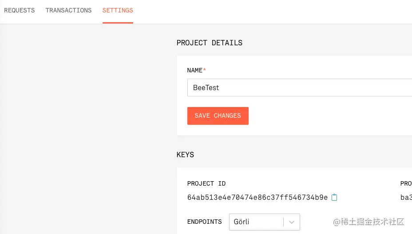Viewport: 412px width, 234px height.
Task: Copy the project ID with clipboard icon
Action: click(x=335, y=198)
